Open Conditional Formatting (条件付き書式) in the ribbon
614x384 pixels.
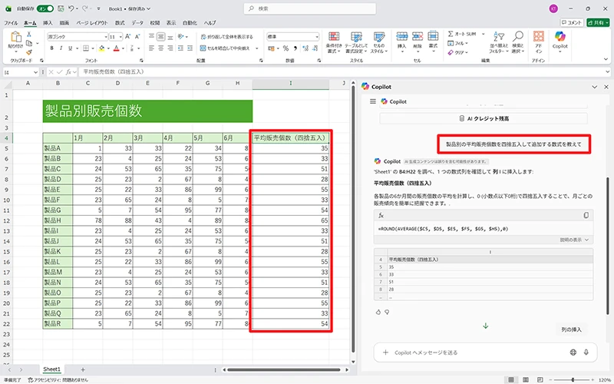[x=334, y=41]
